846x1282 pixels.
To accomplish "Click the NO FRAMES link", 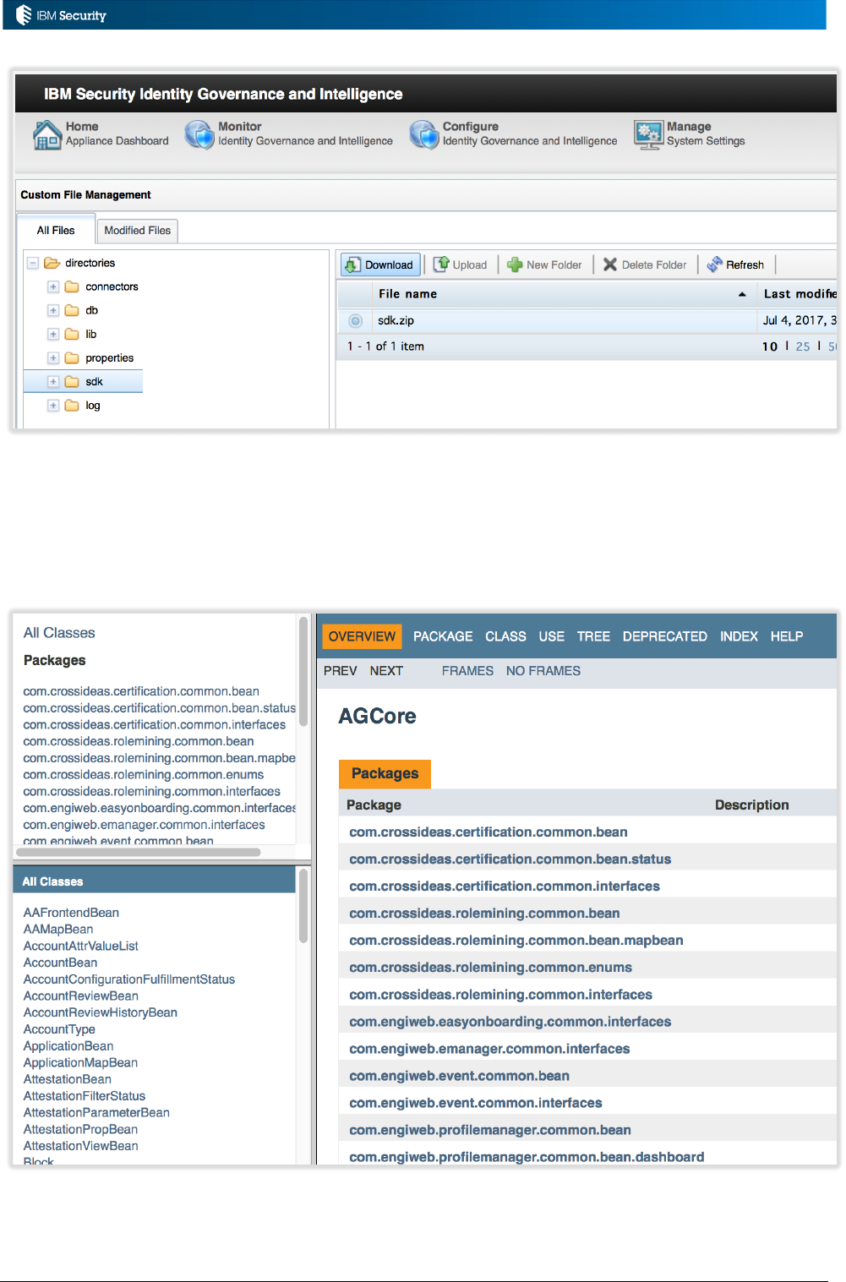I will point(543,671).
